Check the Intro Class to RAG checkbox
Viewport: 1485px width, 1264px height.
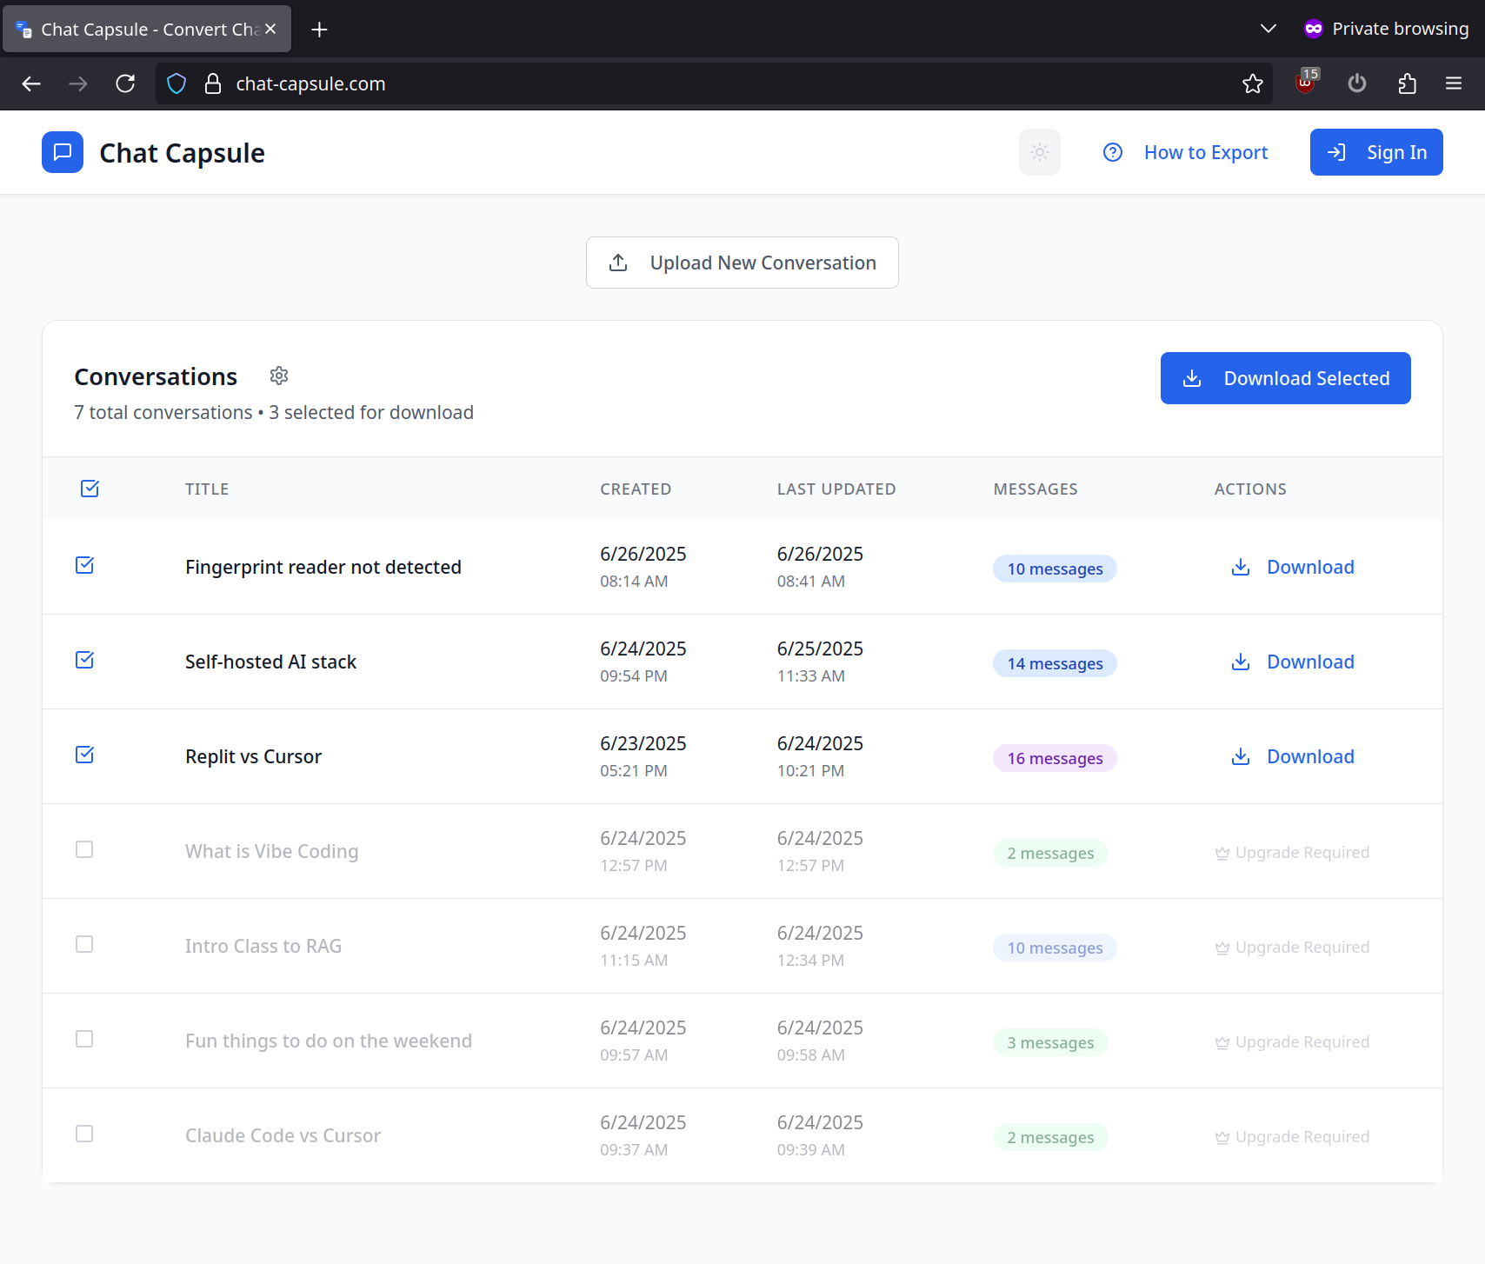click(84, 944)
